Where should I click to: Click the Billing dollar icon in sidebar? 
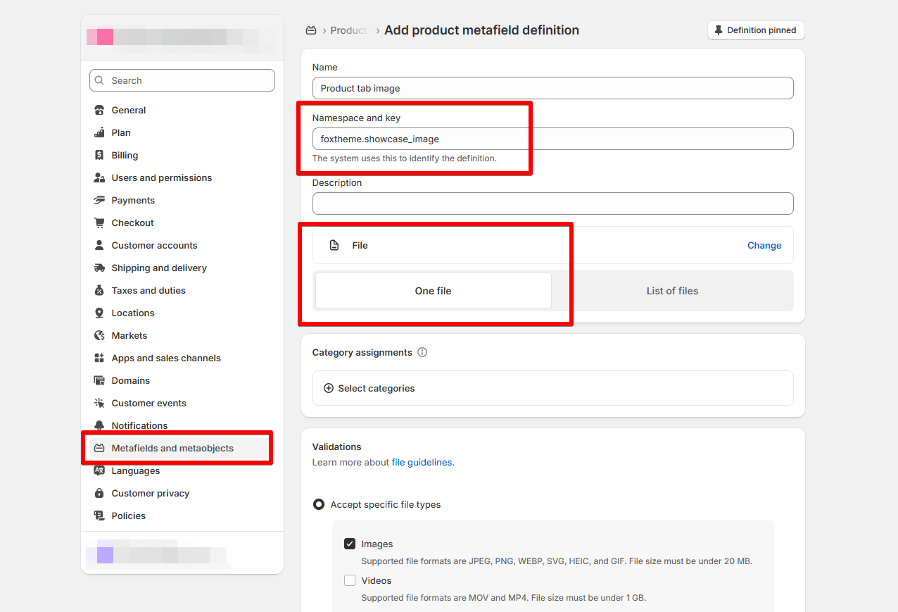(x=99, y=156)
